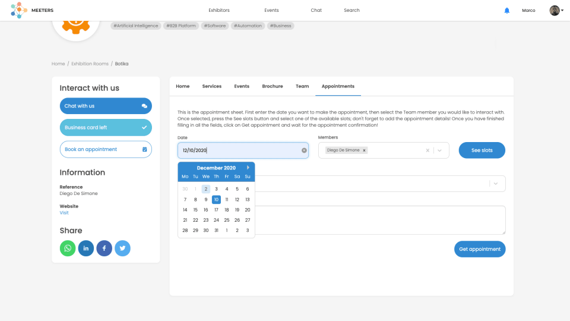Switch to the Services tab
This screenshot has width=570, height=321.
coord(212,86)
